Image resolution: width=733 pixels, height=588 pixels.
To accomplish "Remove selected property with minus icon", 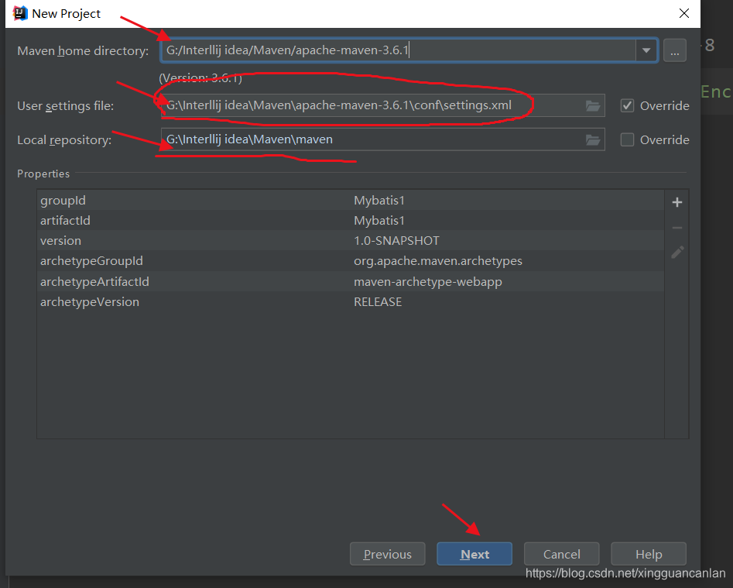I will 677,228.
